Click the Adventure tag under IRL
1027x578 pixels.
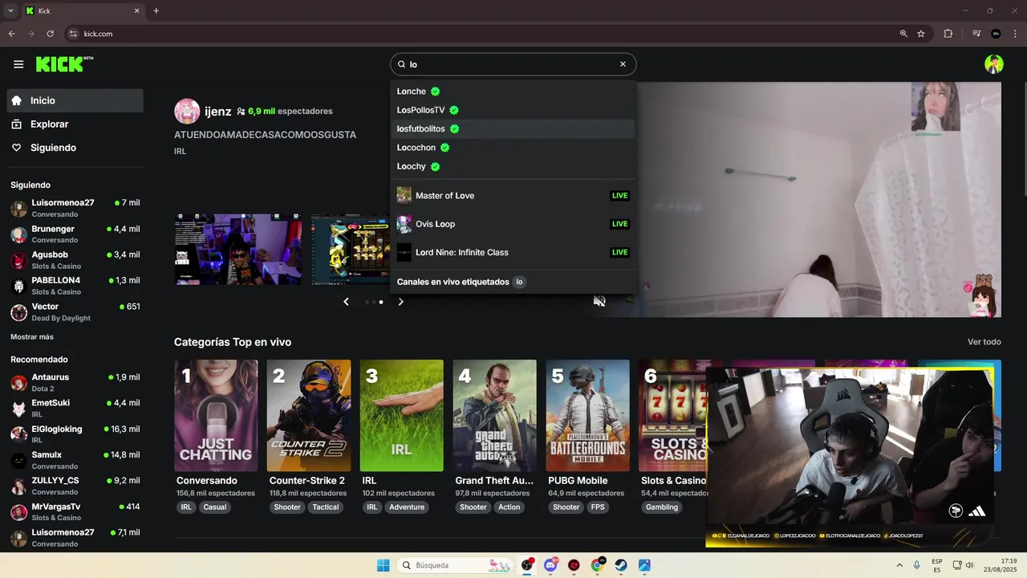pos(407,507)
